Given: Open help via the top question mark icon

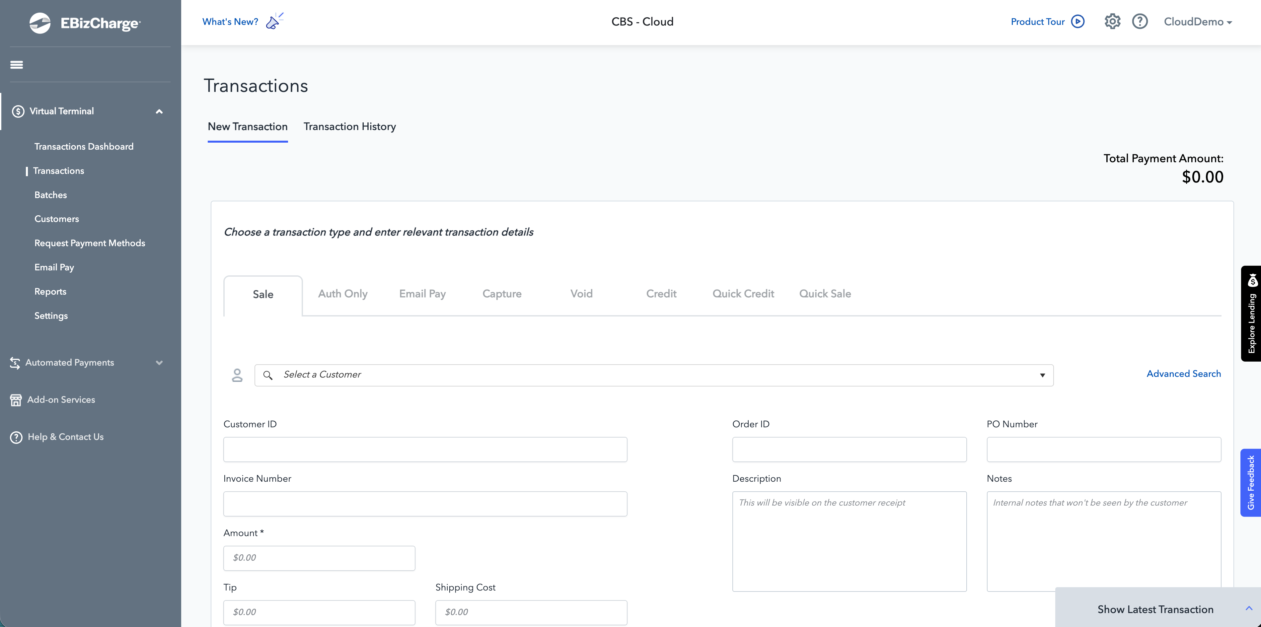Looking at the screenshot, I should (1140, 22).
